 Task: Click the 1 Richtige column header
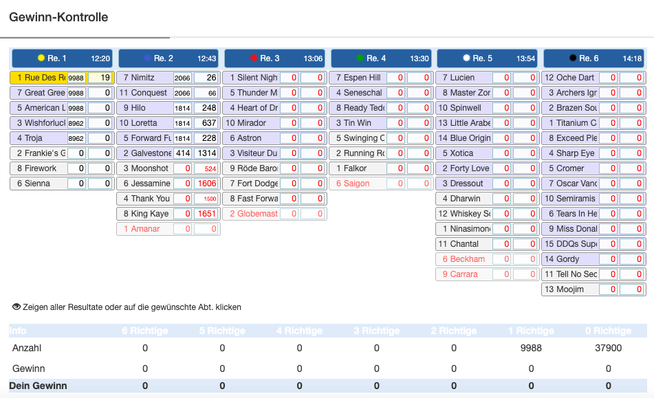[531, 331]
